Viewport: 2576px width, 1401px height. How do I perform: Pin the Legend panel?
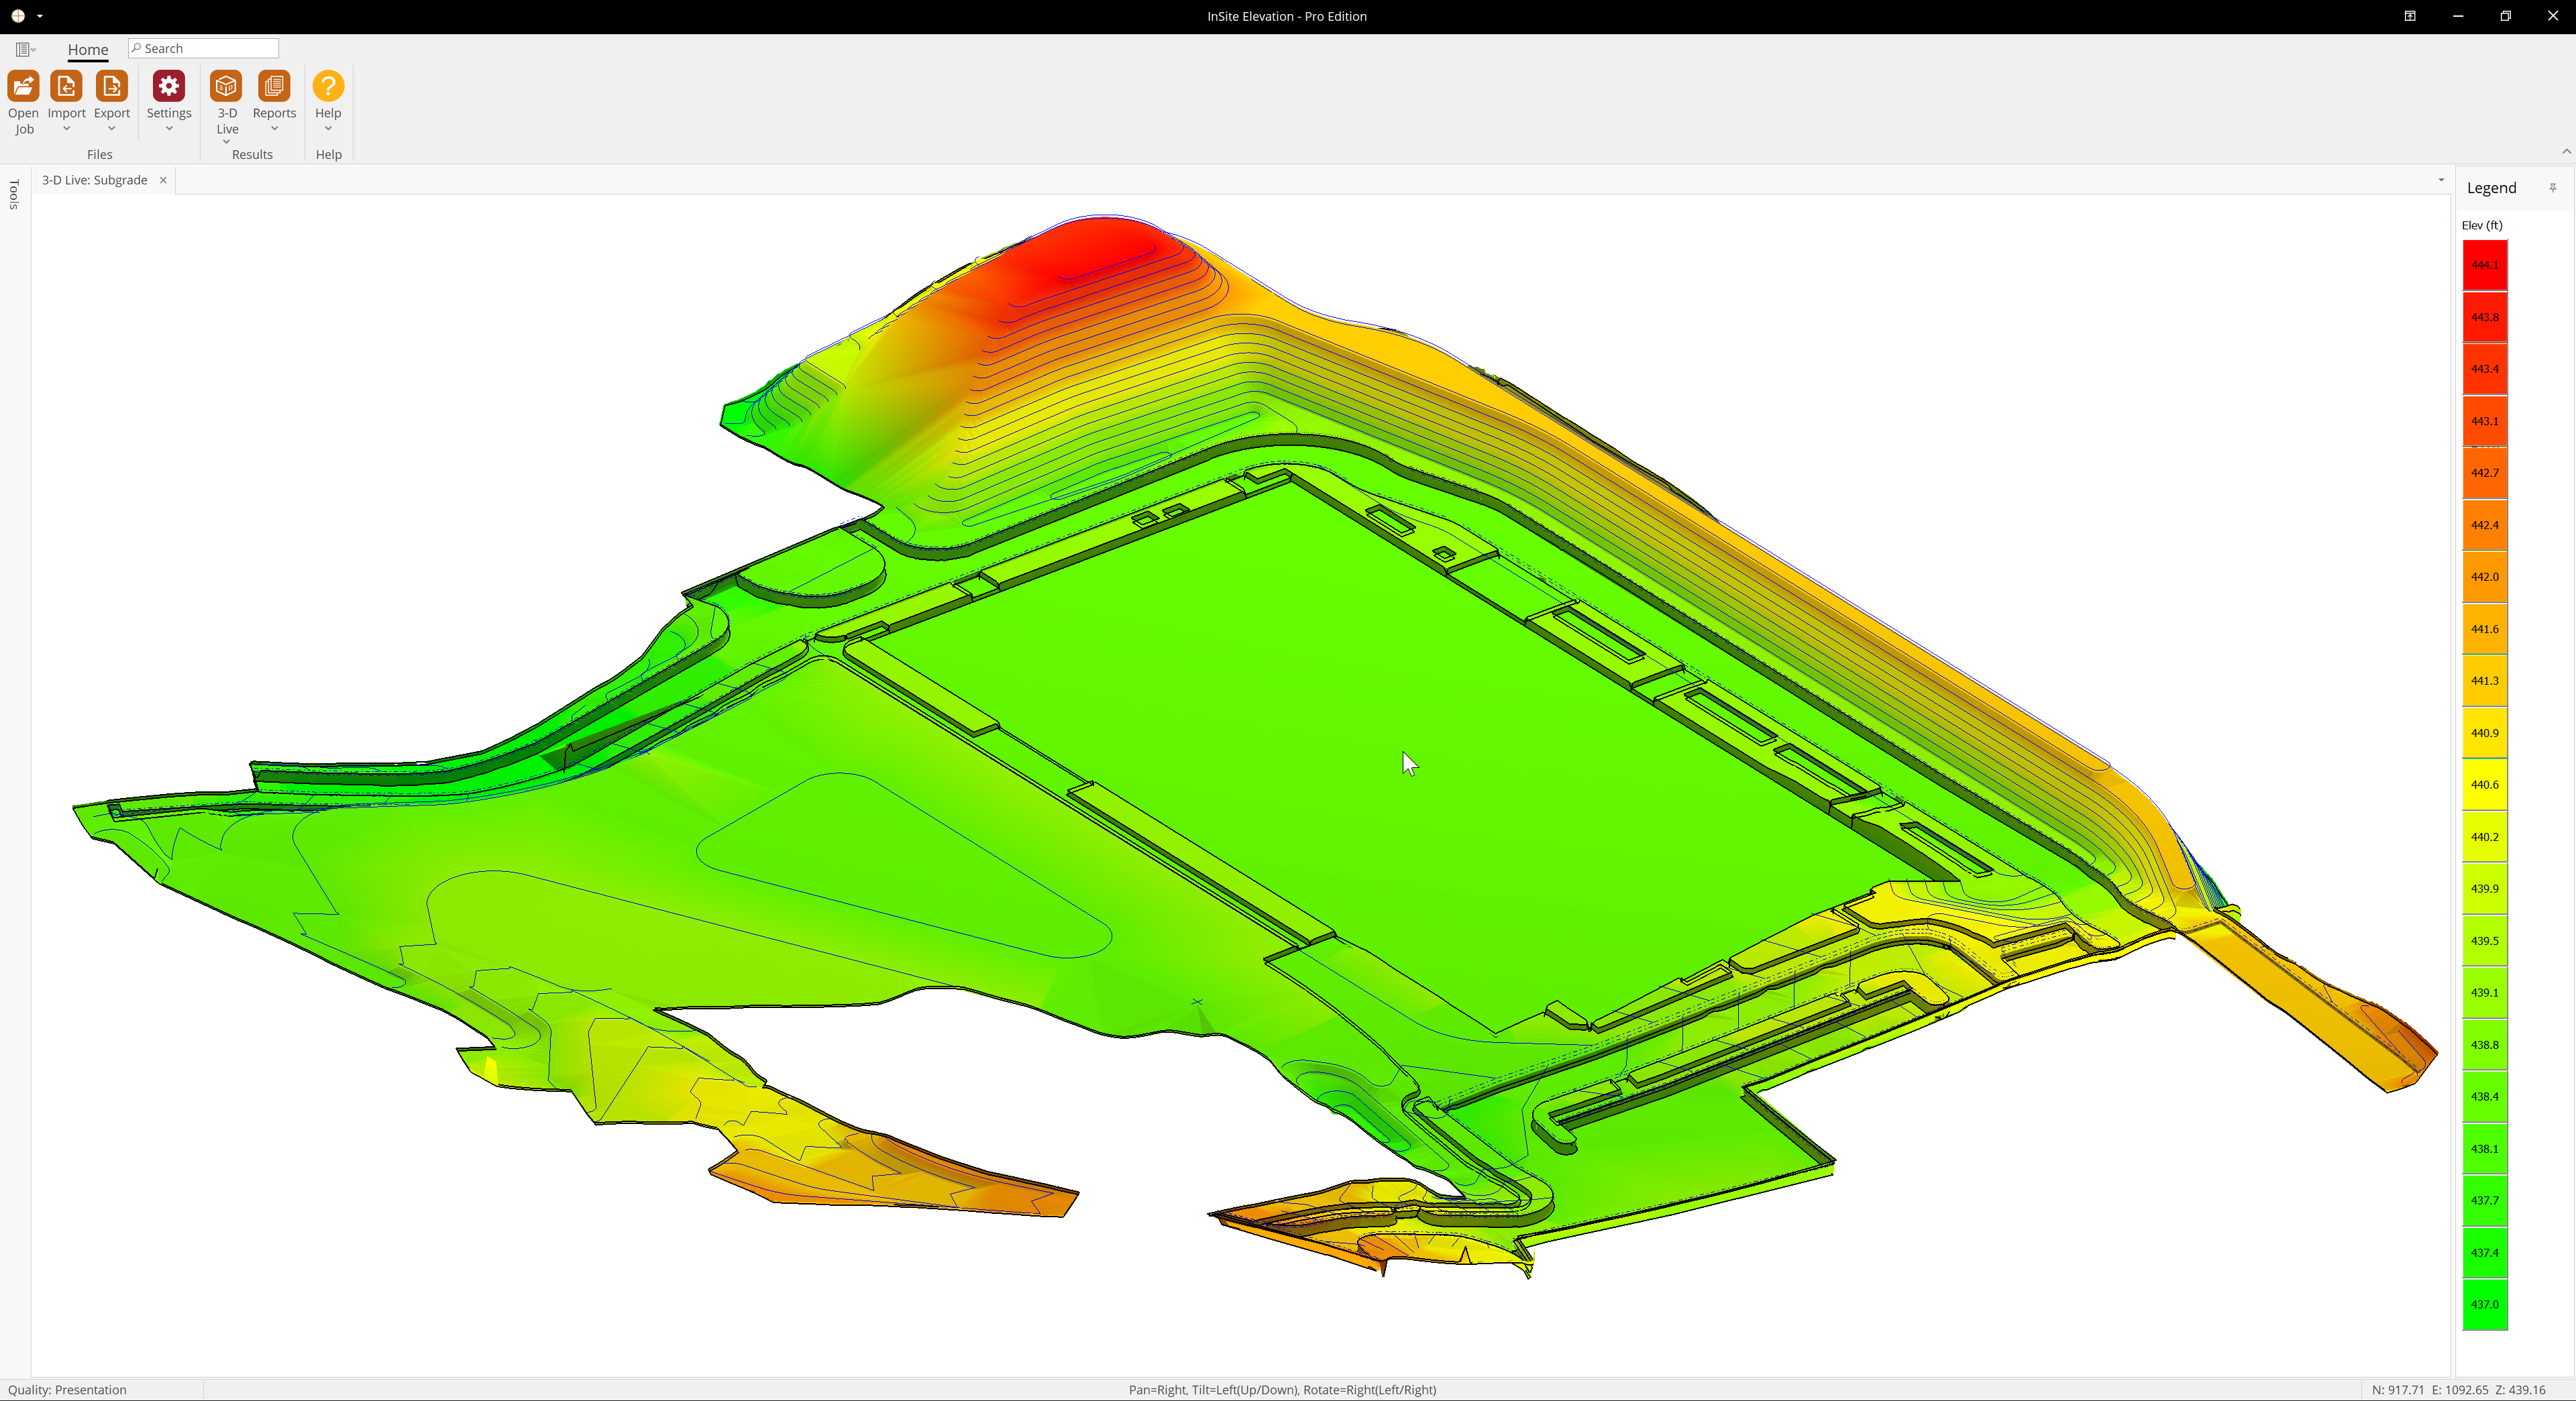click(x=2552, y=188)
